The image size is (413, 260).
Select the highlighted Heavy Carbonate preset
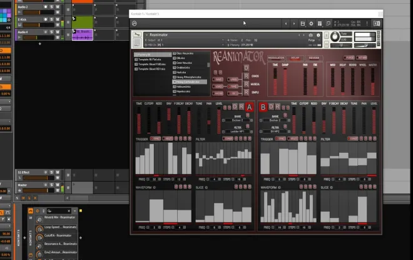190,81
